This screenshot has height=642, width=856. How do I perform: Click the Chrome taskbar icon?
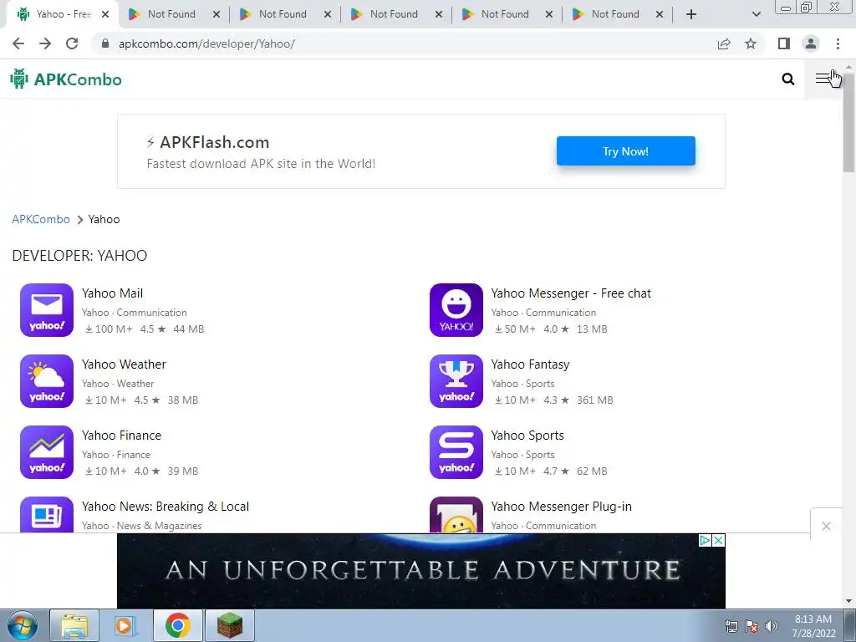point(177,625)
